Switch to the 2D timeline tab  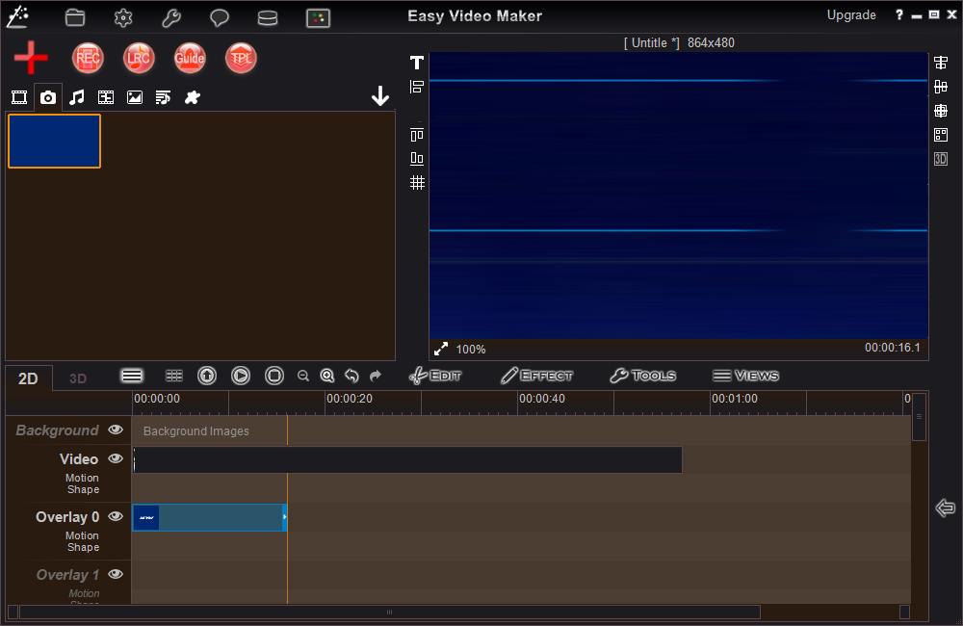[28, 378]
